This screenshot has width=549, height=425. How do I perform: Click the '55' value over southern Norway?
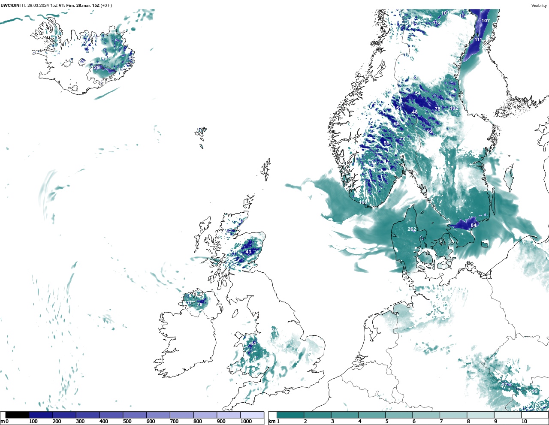(x=386, y=143)
